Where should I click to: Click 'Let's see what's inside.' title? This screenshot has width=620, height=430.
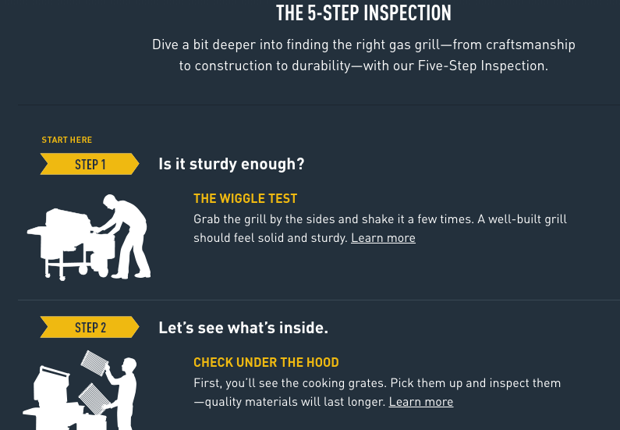point(243,328)
